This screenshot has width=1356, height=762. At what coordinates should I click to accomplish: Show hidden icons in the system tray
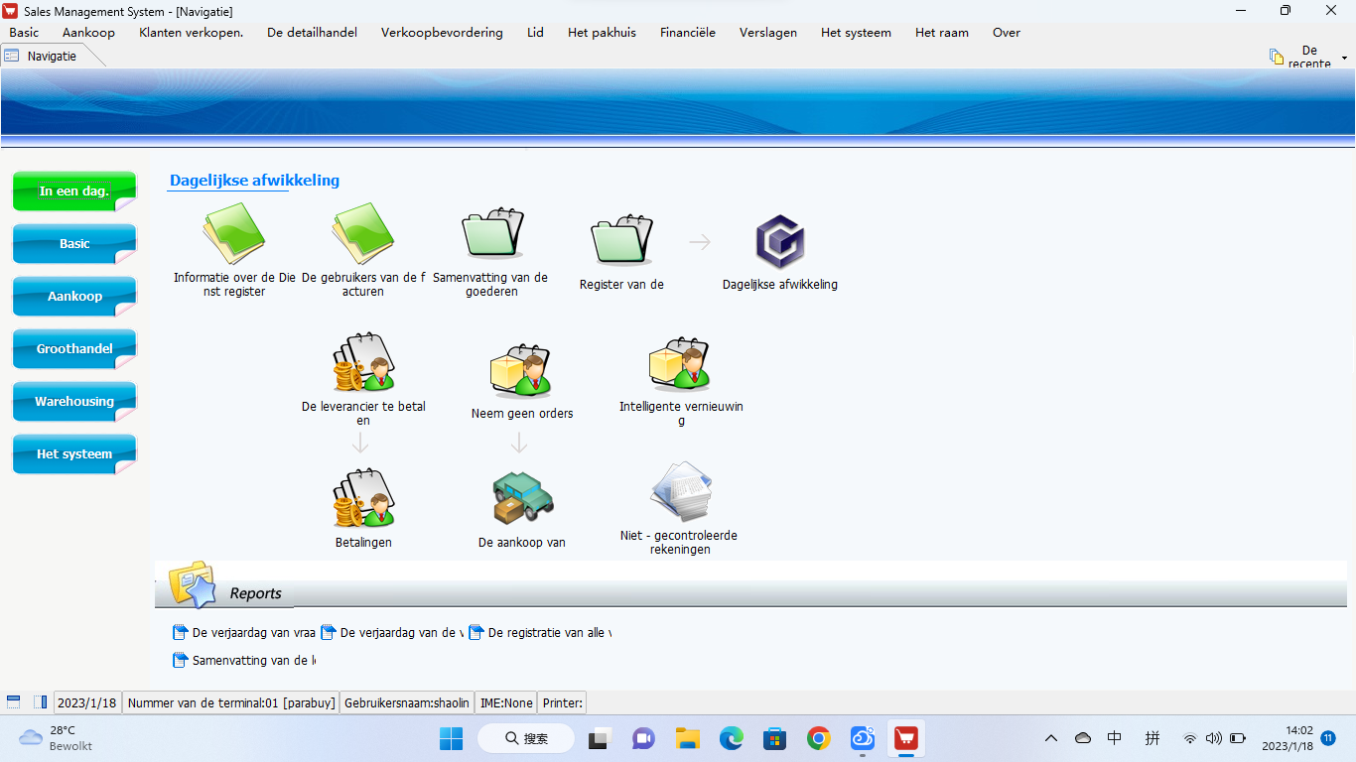(x=1050, y=738)
